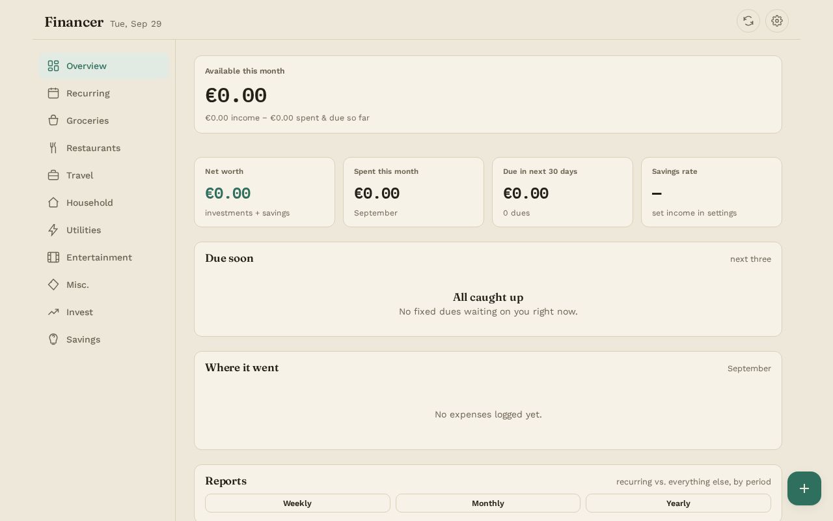Click the 'Reports' heading
Image resolution: width=833 pixels, height=521 pixels.
pos(226,481)
